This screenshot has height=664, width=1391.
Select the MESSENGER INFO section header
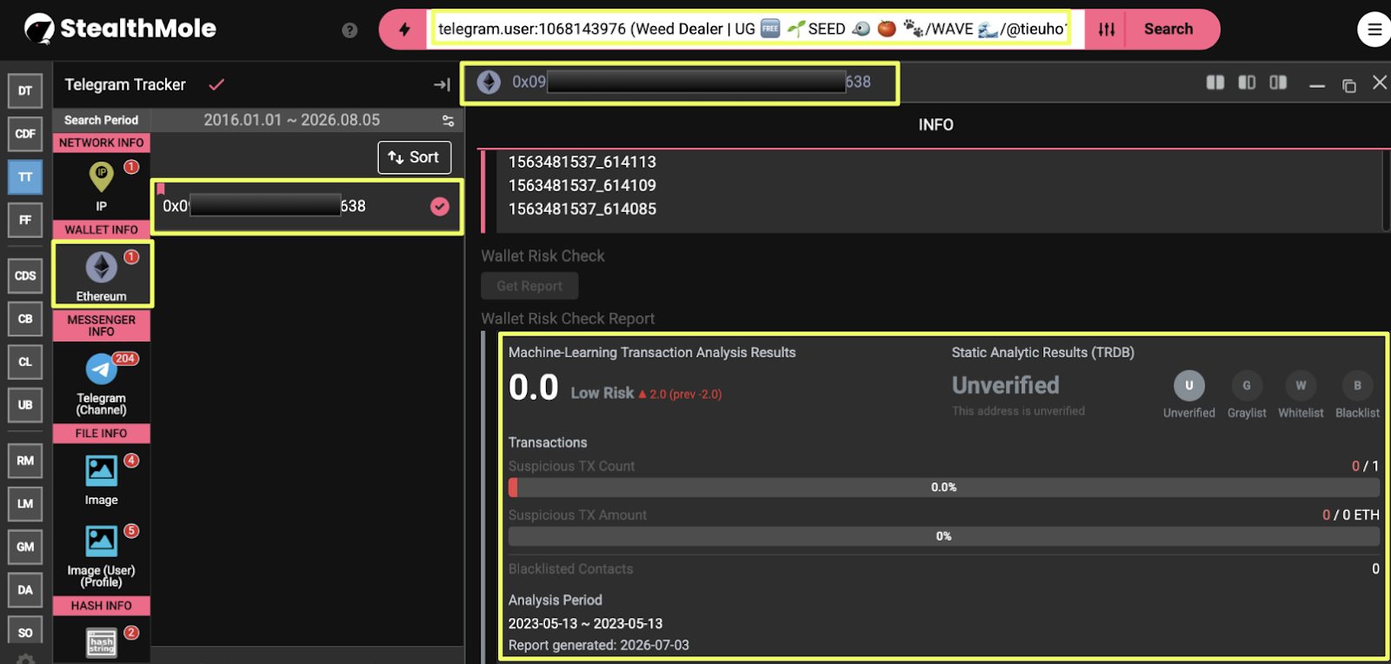click(102, 326)
